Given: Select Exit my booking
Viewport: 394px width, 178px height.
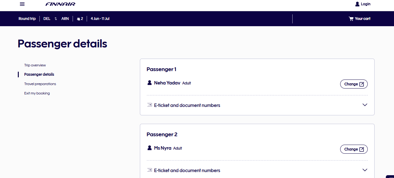Looking at the screenshot, I should pyautogui.click(x=37, y=93).
